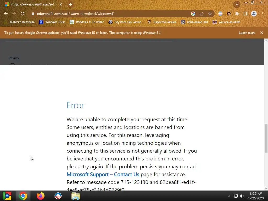Click the address bar URL field

pos(109,14)
